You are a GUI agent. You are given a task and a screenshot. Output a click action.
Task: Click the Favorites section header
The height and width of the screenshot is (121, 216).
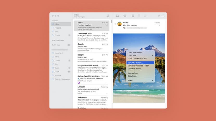[55, 21]
